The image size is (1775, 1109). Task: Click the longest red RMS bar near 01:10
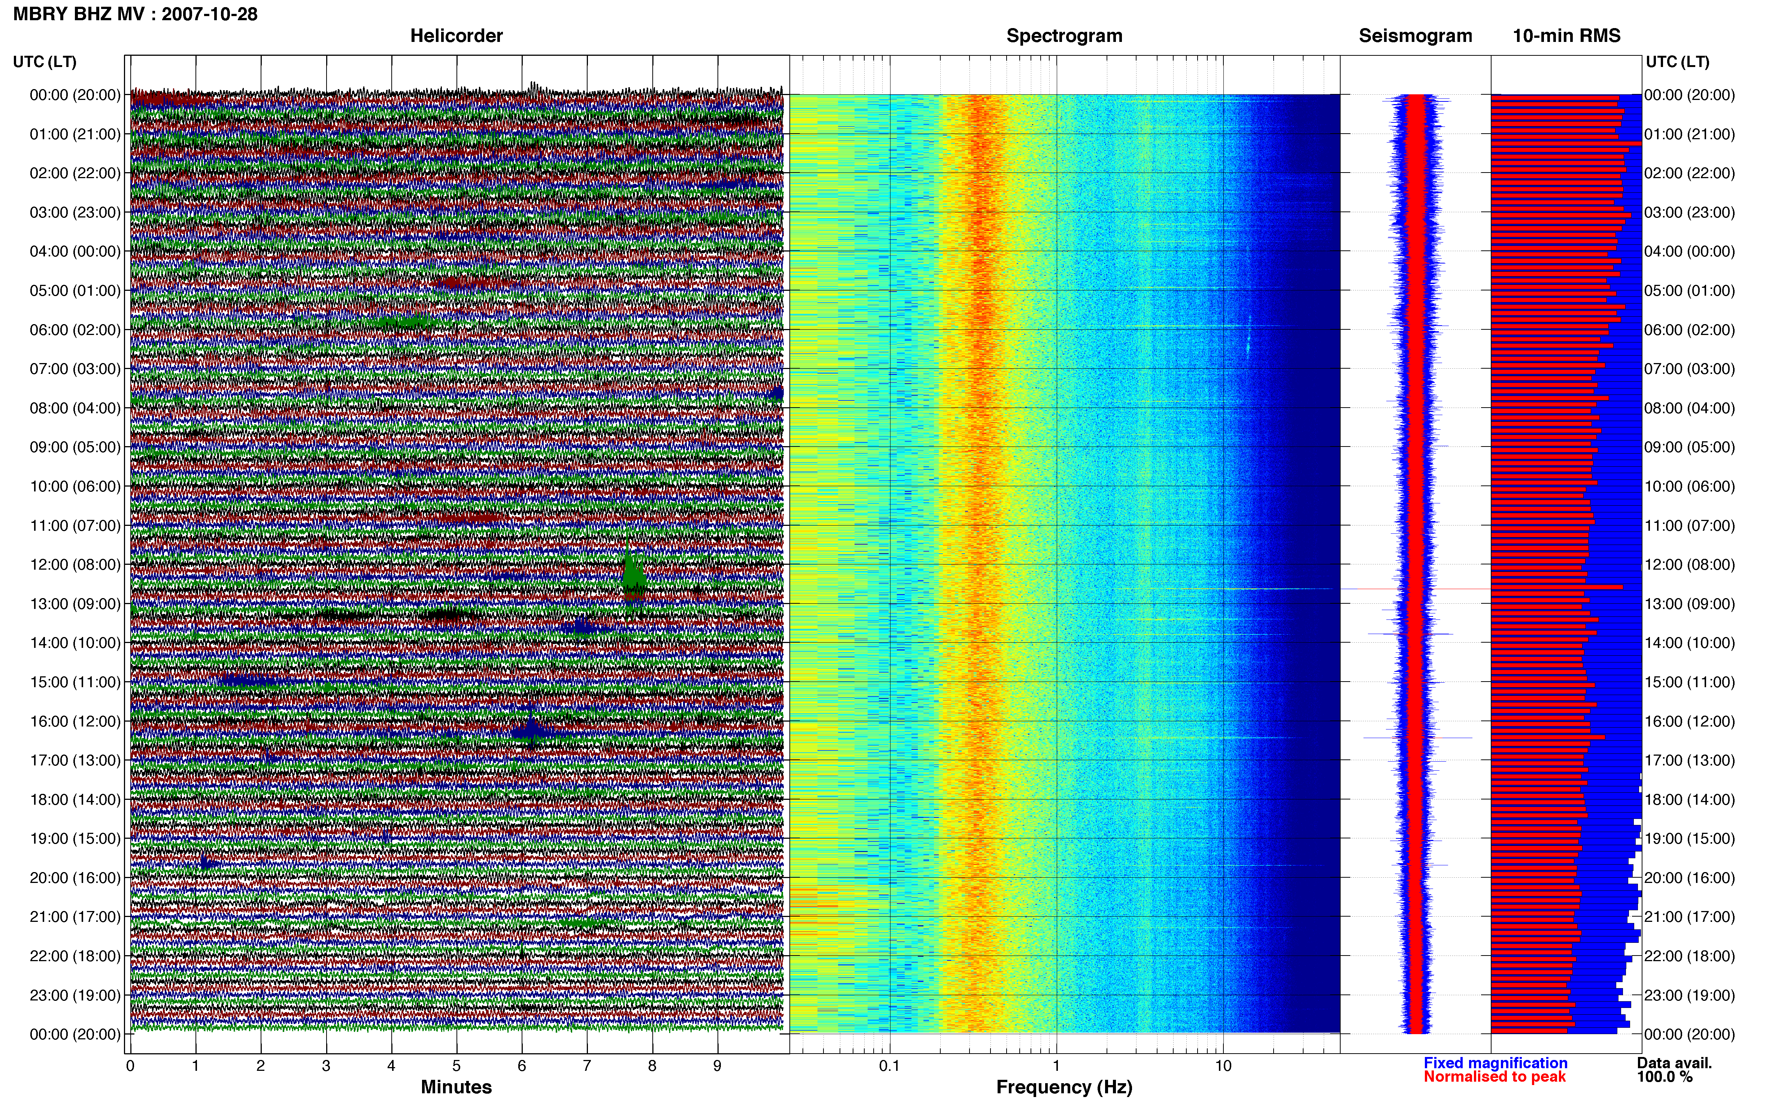coord(1566,143)
